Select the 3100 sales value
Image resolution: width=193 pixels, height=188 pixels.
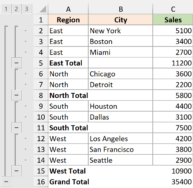pyautogui.click(x=173, y=117)
